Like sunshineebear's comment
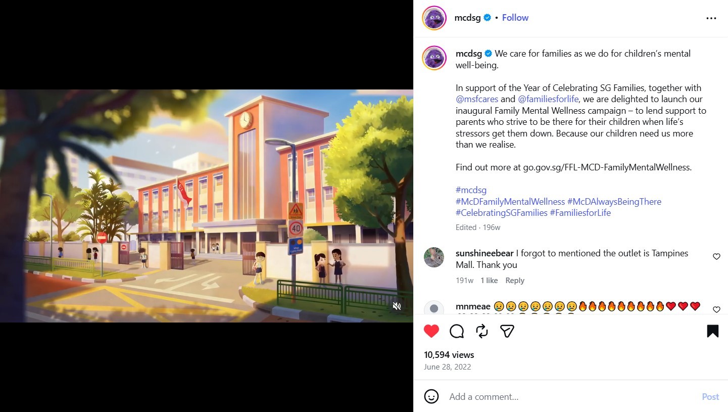This screenshot has height=412, width=728. (716, 257)
